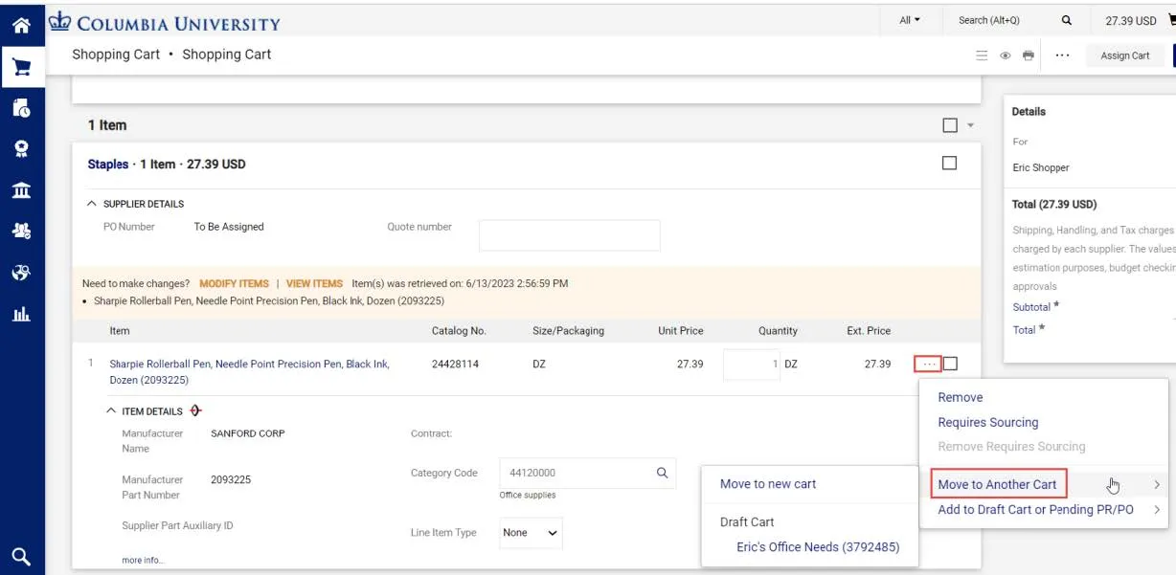Click the Category Code 44120000 field
The image size is (1176, 575).
(x=573, y=473)
